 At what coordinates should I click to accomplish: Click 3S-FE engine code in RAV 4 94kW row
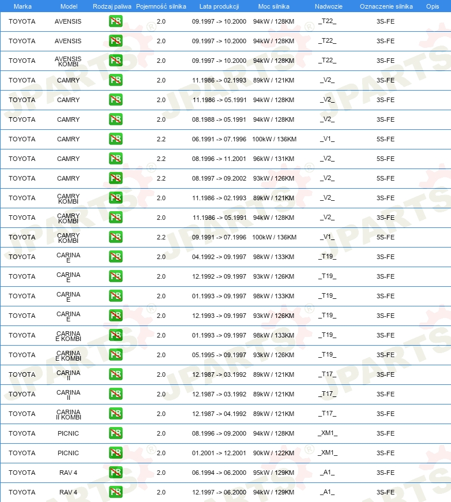385,492
